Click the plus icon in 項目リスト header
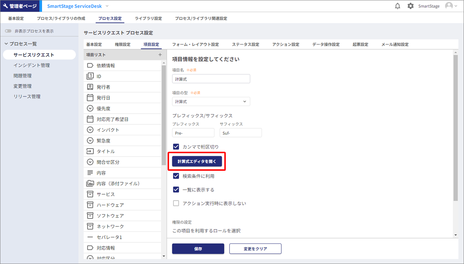The image size is (464, 264). coord(160,55)
